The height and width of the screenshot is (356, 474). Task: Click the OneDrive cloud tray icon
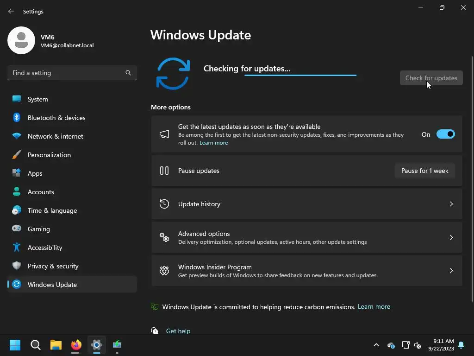pos(391,345)
